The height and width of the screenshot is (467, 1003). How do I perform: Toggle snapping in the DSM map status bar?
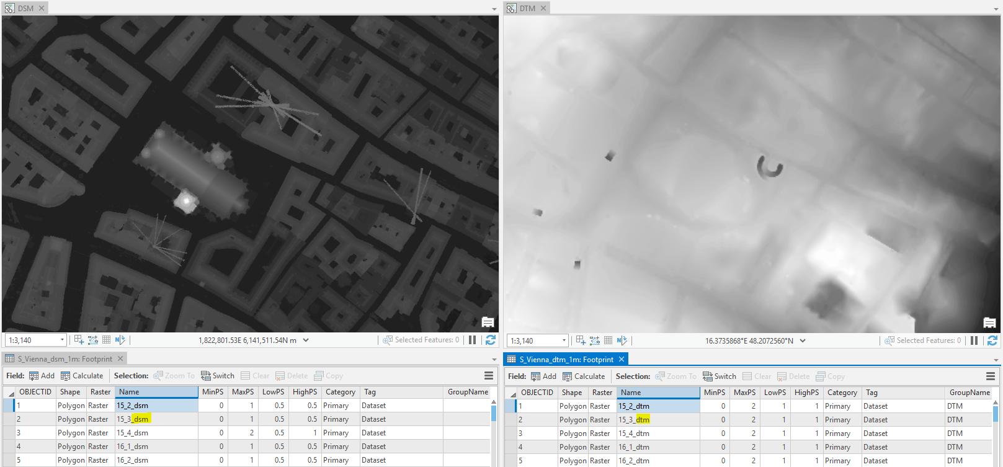click(79, 340)
